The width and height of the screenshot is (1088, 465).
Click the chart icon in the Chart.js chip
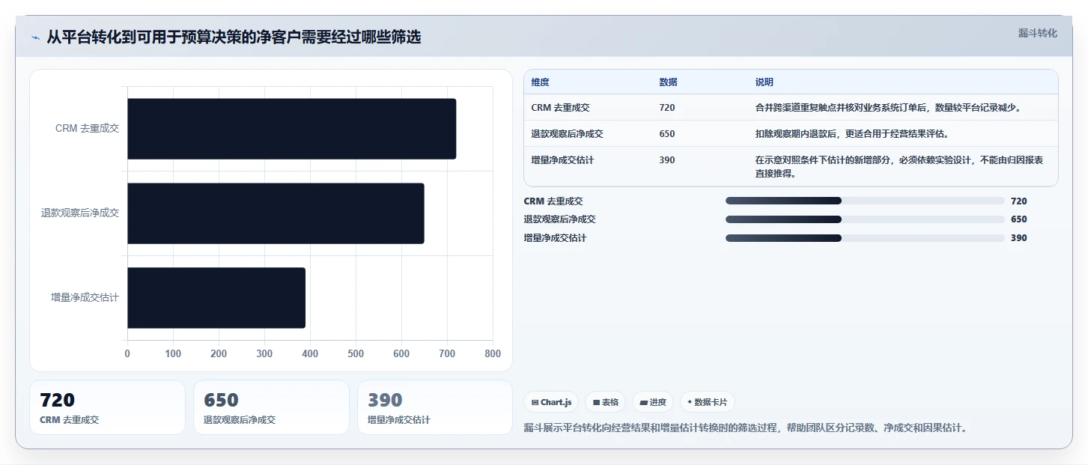[x=535, y=403]
